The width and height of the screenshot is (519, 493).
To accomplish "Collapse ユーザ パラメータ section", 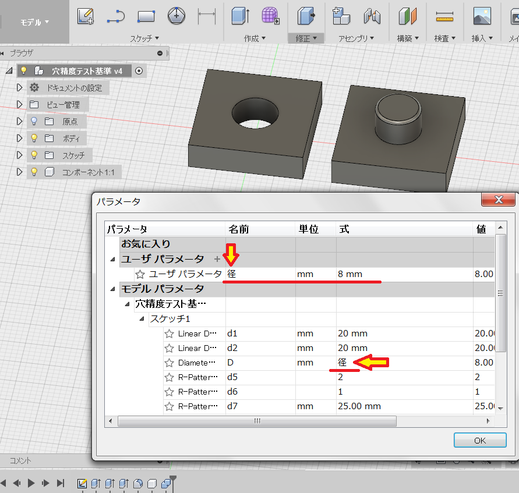I will coord(112,259).
